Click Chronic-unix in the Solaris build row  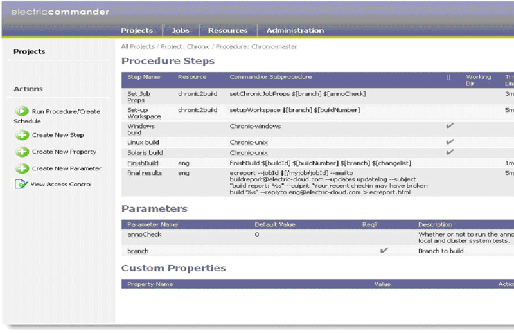pos(249,152)
